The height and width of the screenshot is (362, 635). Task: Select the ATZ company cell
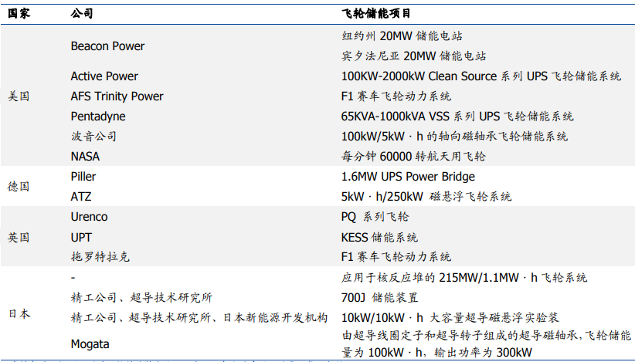pyautogui.click(x=81, y=197)
